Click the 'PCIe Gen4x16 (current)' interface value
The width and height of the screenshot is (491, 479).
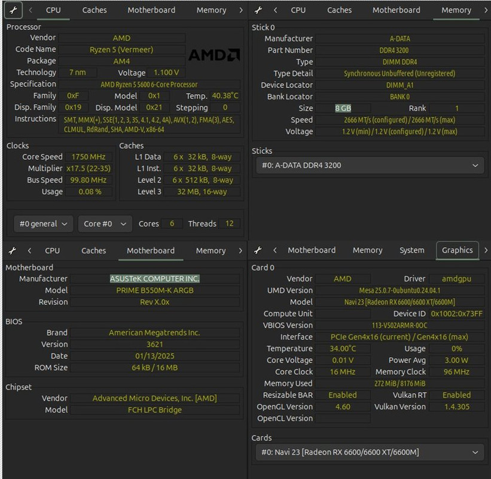pos(400,337)
